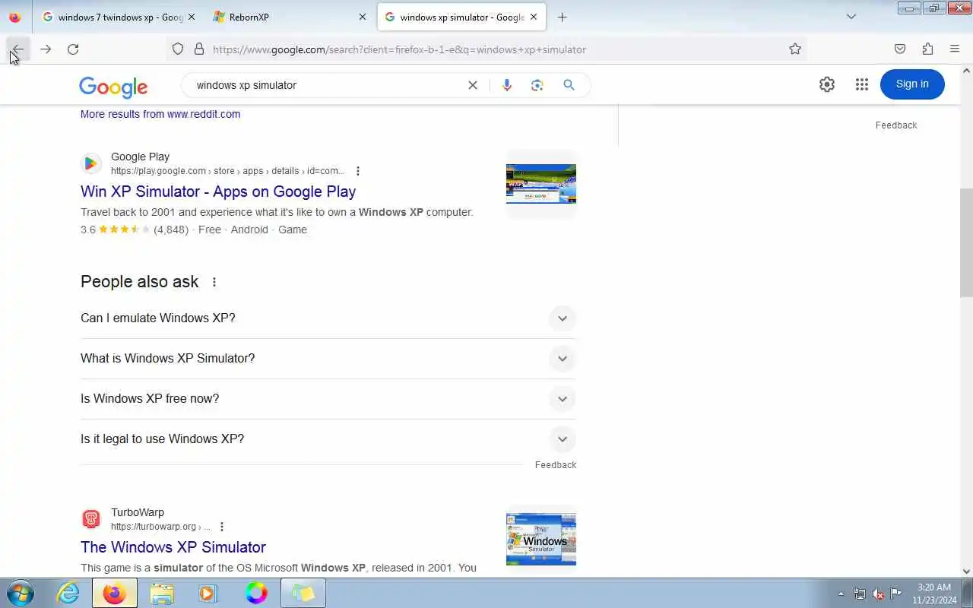Open the tracking protection shield icon

click(x=178, y=49)
